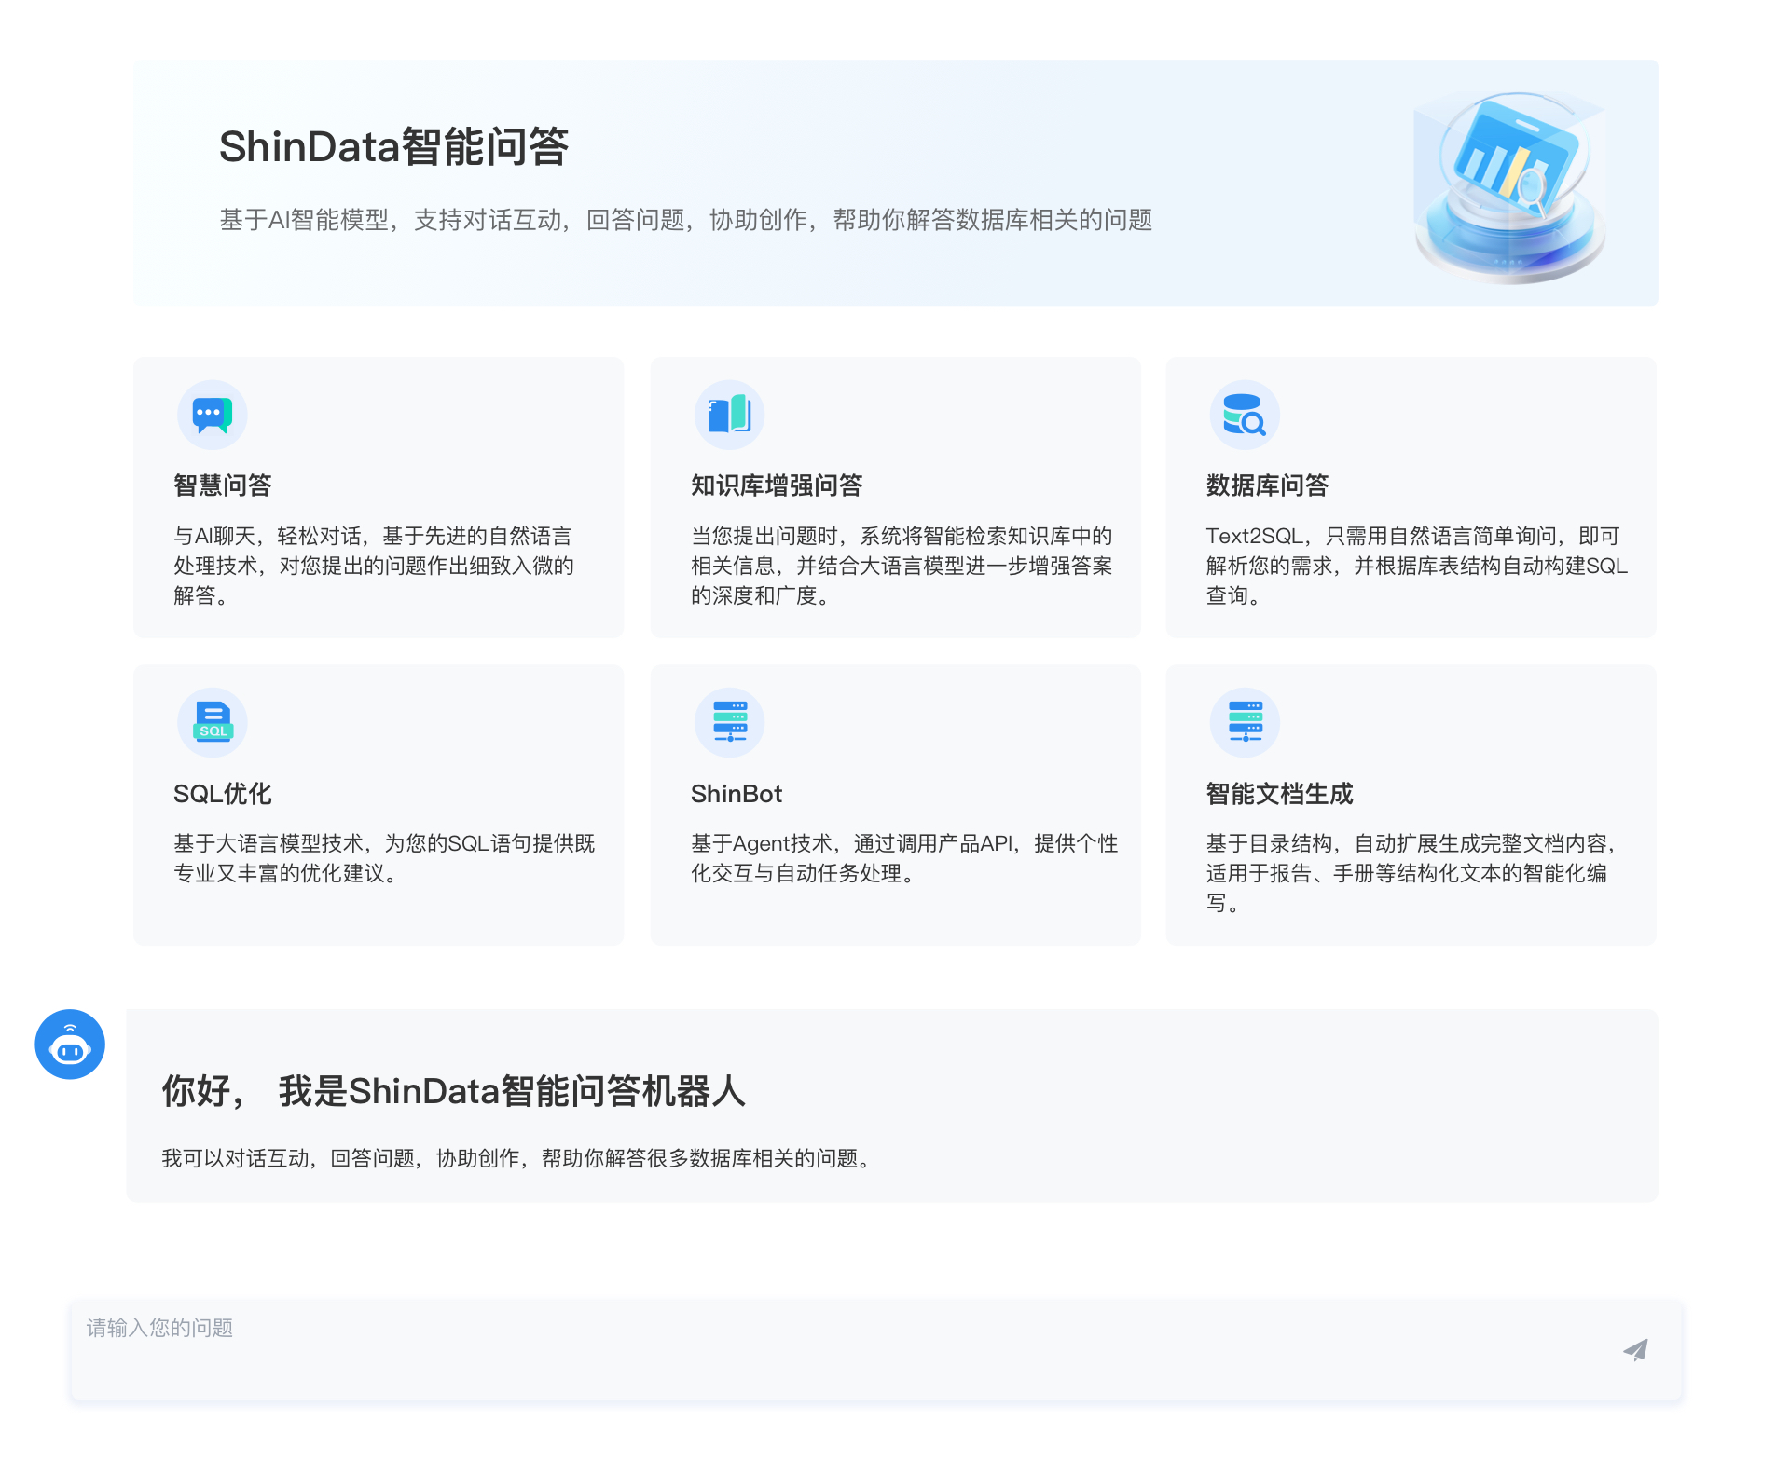Click the 智慧问答 chat bubble icon
This screenshot has height=1461, width=1790.
[213, 415]
